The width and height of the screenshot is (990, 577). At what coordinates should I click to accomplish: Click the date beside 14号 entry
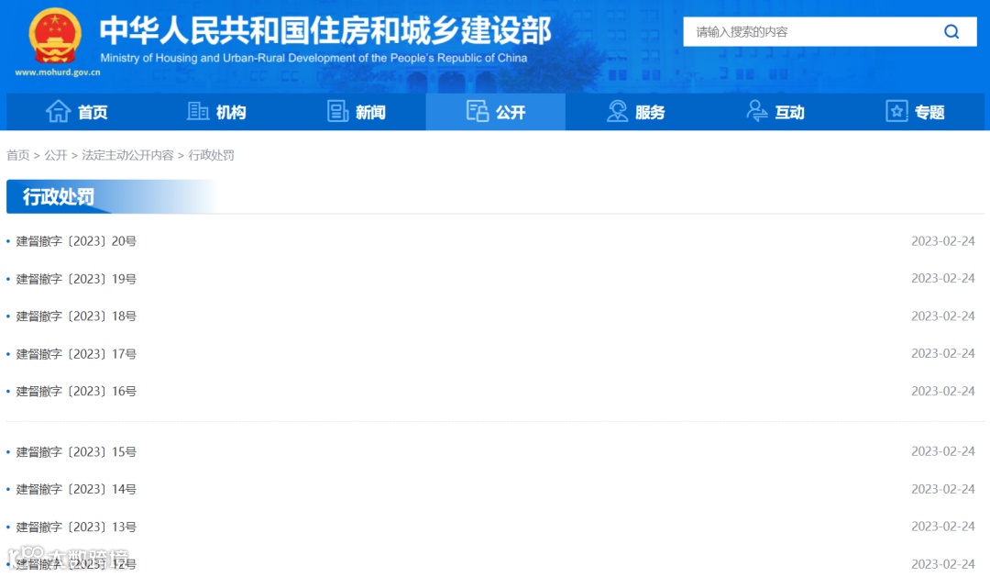tap(942, 489)
